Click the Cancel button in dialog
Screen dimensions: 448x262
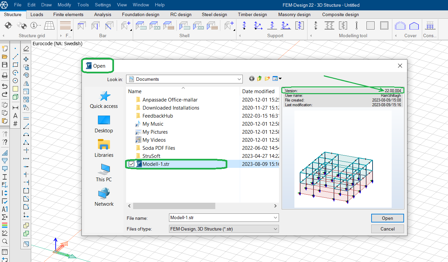388,229
